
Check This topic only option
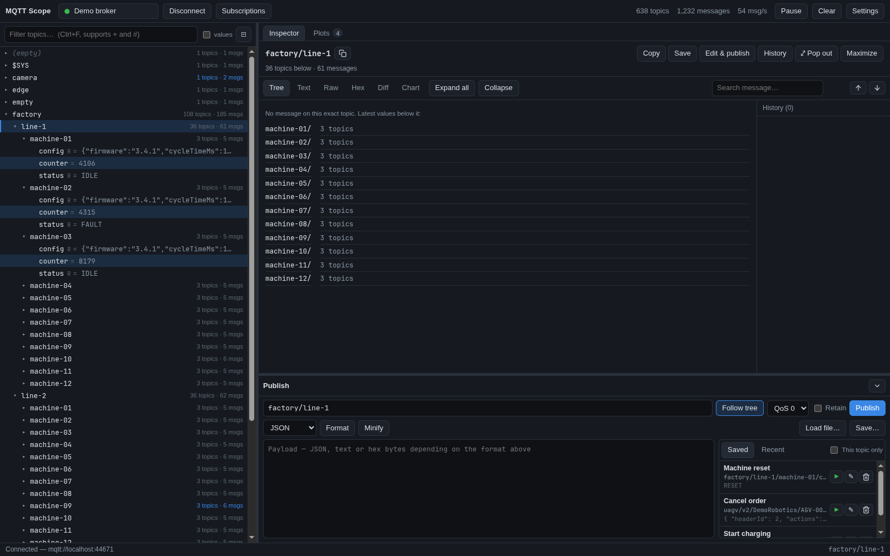[x=834, y=450]
